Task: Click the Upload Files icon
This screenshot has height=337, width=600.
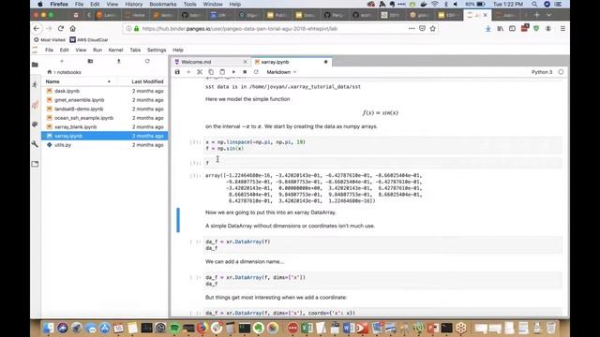Action: pos(119,61)
